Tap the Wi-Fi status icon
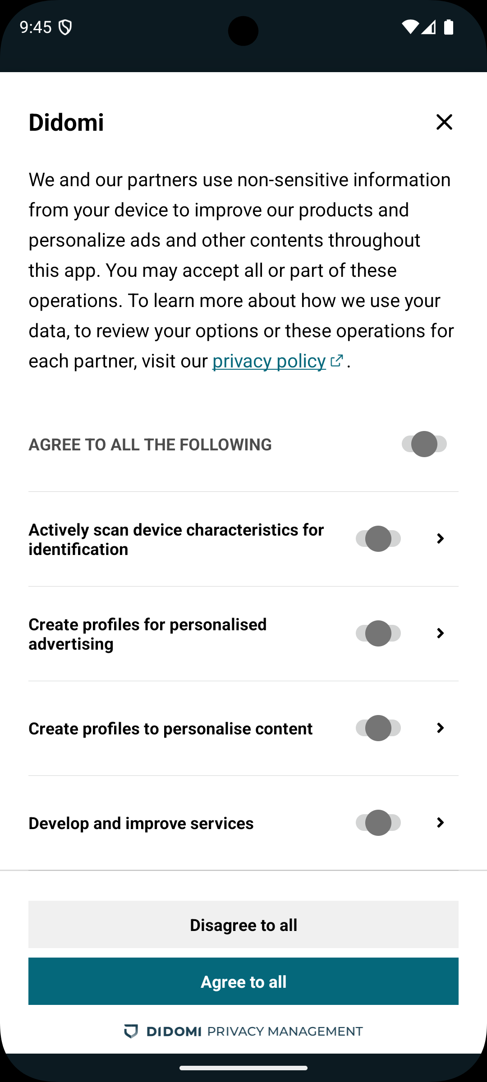The height and width of the screenshot is (1082, 487). tap(410, 27)
